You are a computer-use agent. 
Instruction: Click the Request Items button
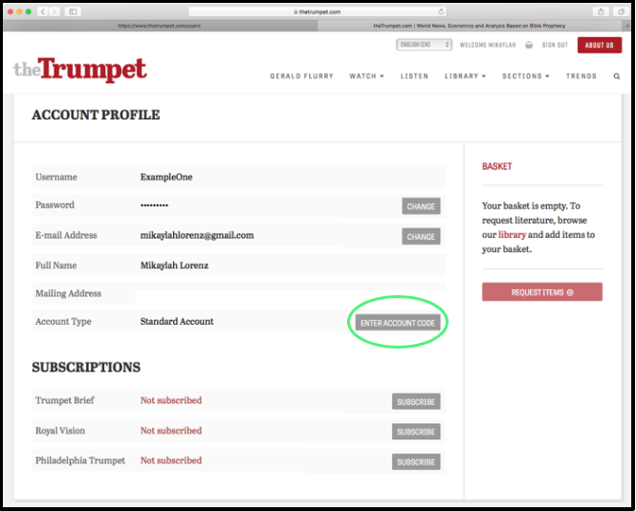point(542,291)
